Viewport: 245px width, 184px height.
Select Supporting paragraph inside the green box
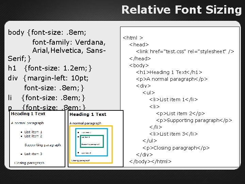tap(91, 144)
